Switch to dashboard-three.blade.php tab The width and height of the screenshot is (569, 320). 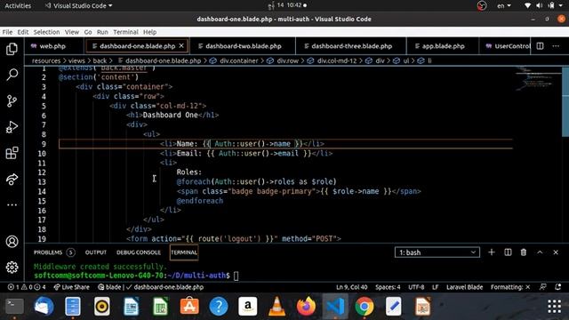coord(351,46)
